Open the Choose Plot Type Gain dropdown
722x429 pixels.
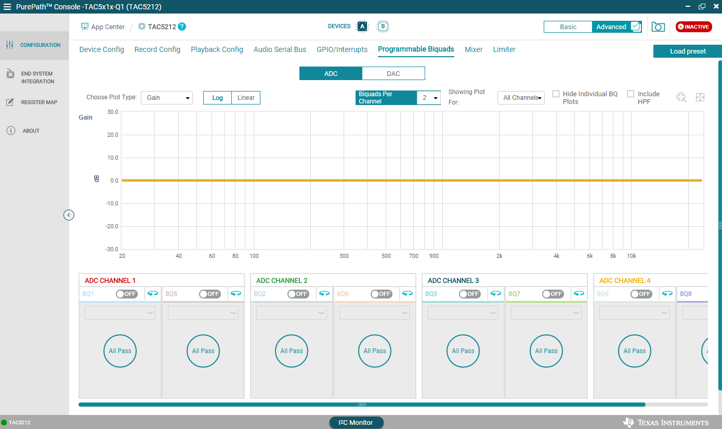coord(167,98)
